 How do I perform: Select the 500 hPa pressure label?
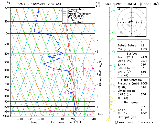coord(7,54)
